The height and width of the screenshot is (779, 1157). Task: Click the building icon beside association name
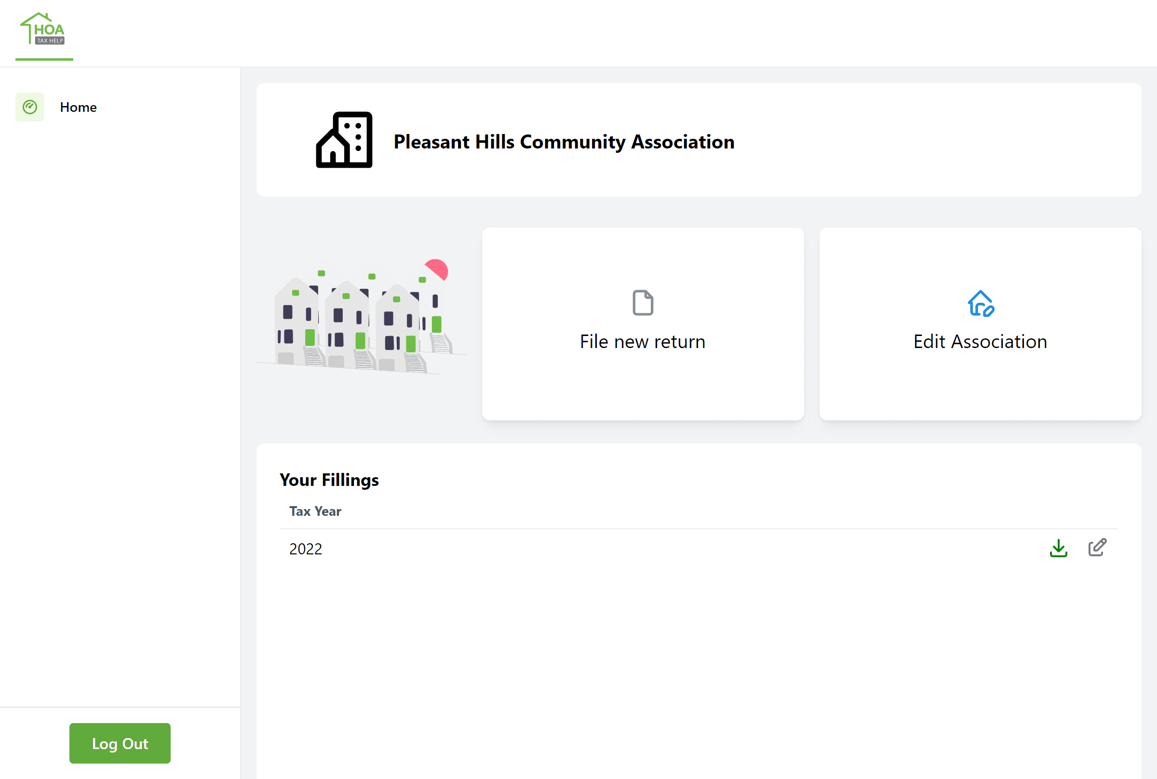(344, 140)
